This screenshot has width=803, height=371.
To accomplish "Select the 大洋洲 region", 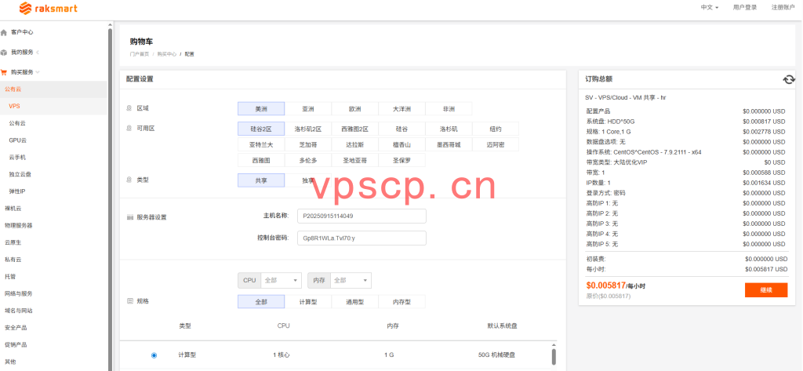I will click(402, 109).
